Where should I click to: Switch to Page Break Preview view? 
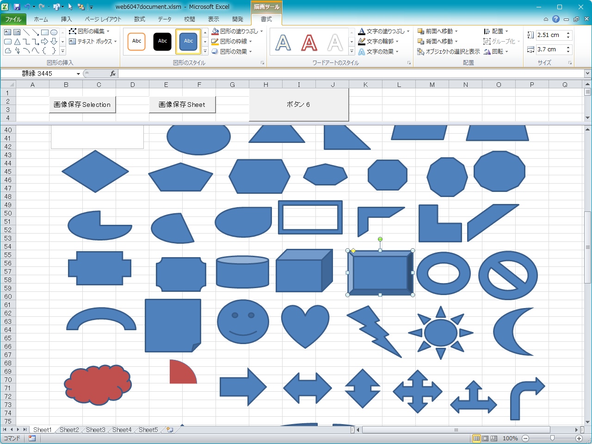pos(494,438)
